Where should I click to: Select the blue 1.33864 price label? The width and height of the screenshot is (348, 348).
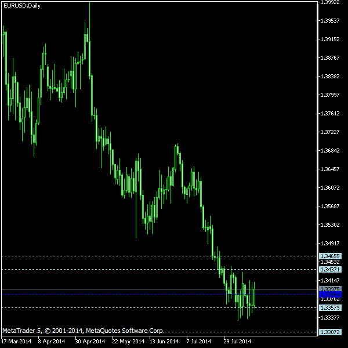(330, 295)
